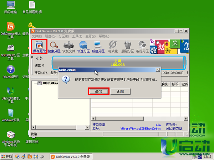Click the Save Changes (保存更改) toolbar icon
This screenshot has width=214, height=160.
pos(39,46)
